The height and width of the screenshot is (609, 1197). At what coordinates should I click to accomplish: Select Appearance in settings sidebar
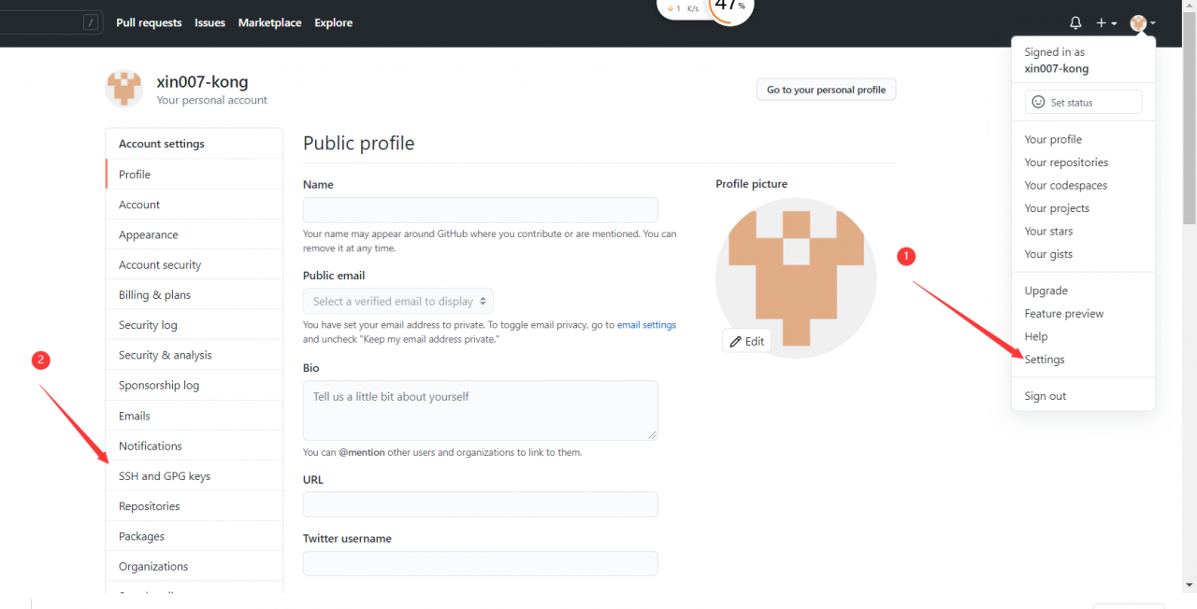(x=194, y=234)
